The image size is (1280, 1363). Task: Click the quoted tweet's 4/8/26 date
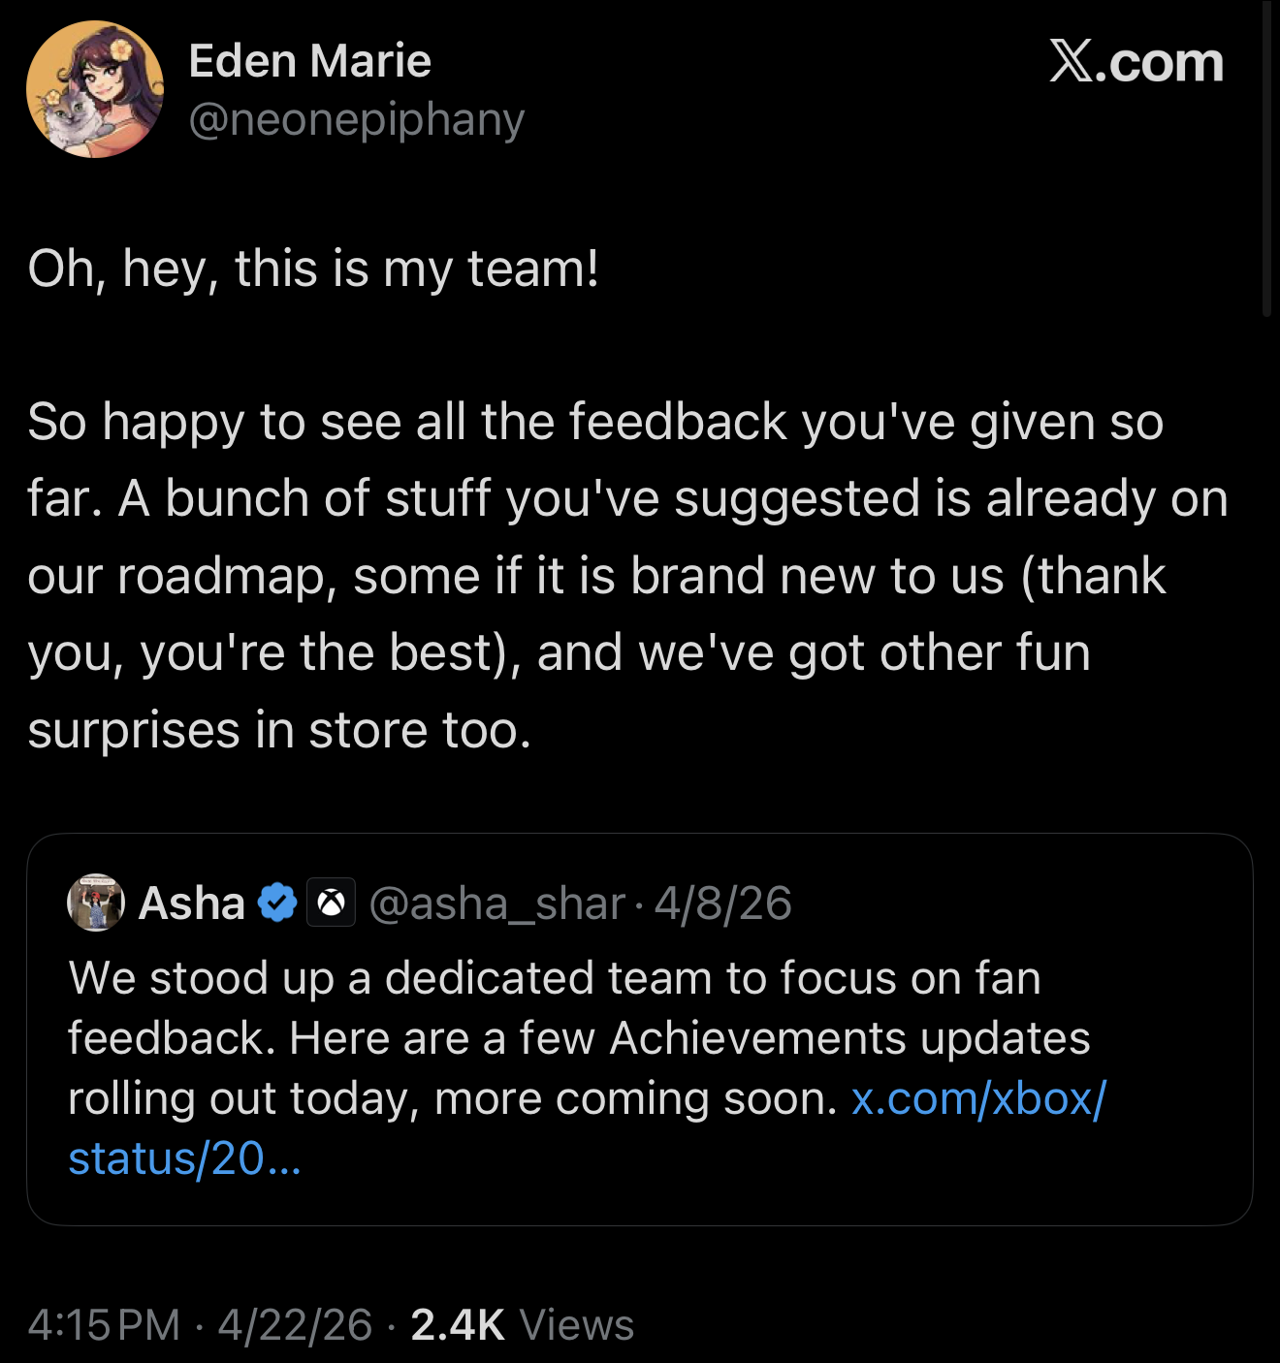click(722, 903)
